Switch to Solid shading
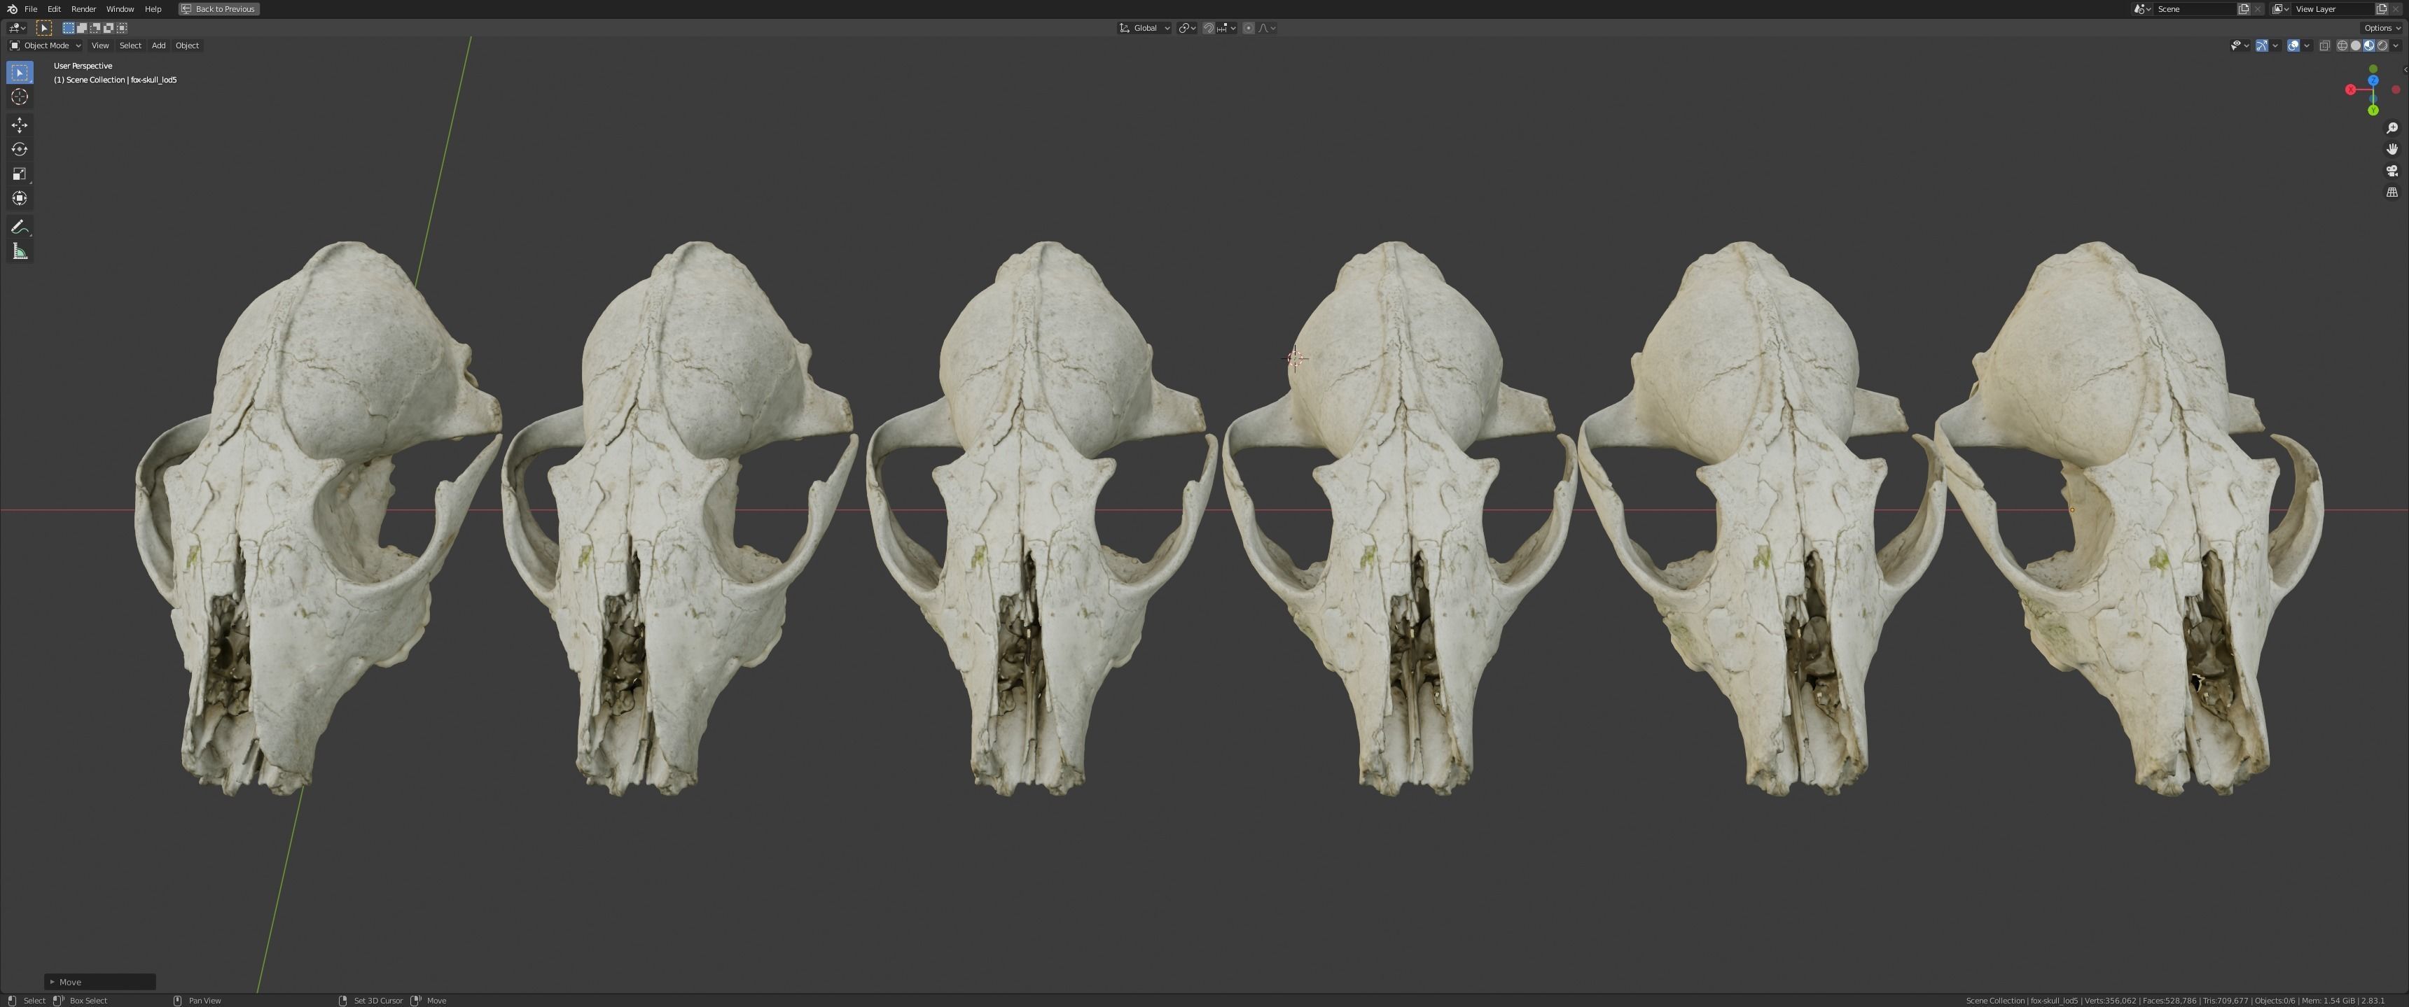 [x=2355, y=45]
